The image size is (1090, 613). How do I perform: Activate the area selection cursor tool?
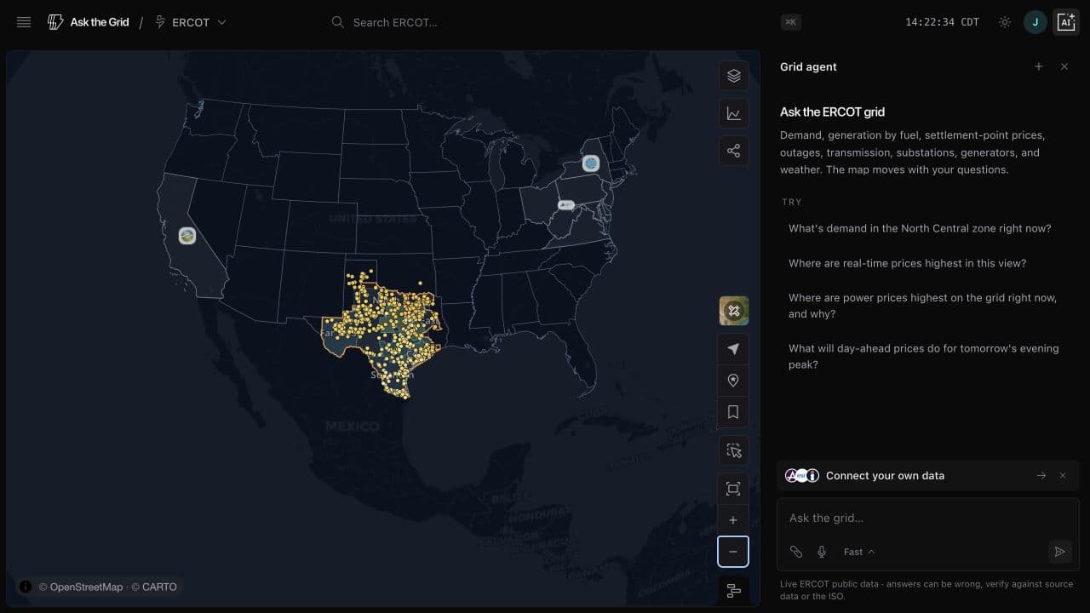(x=733, y=450)
